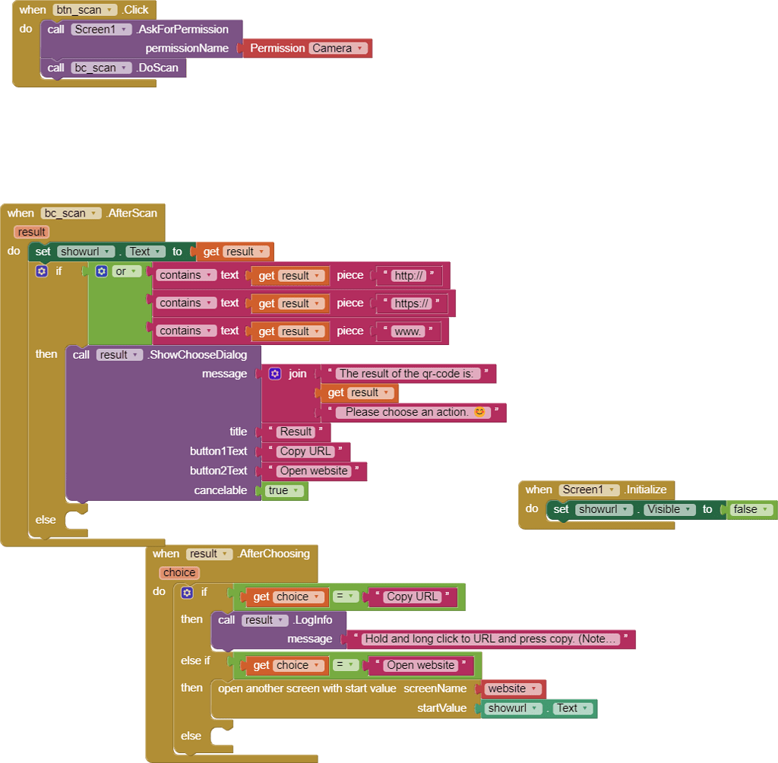The image size is (778, 763).
Task: Open the Visible property dropdown
Action: point(669,510)
